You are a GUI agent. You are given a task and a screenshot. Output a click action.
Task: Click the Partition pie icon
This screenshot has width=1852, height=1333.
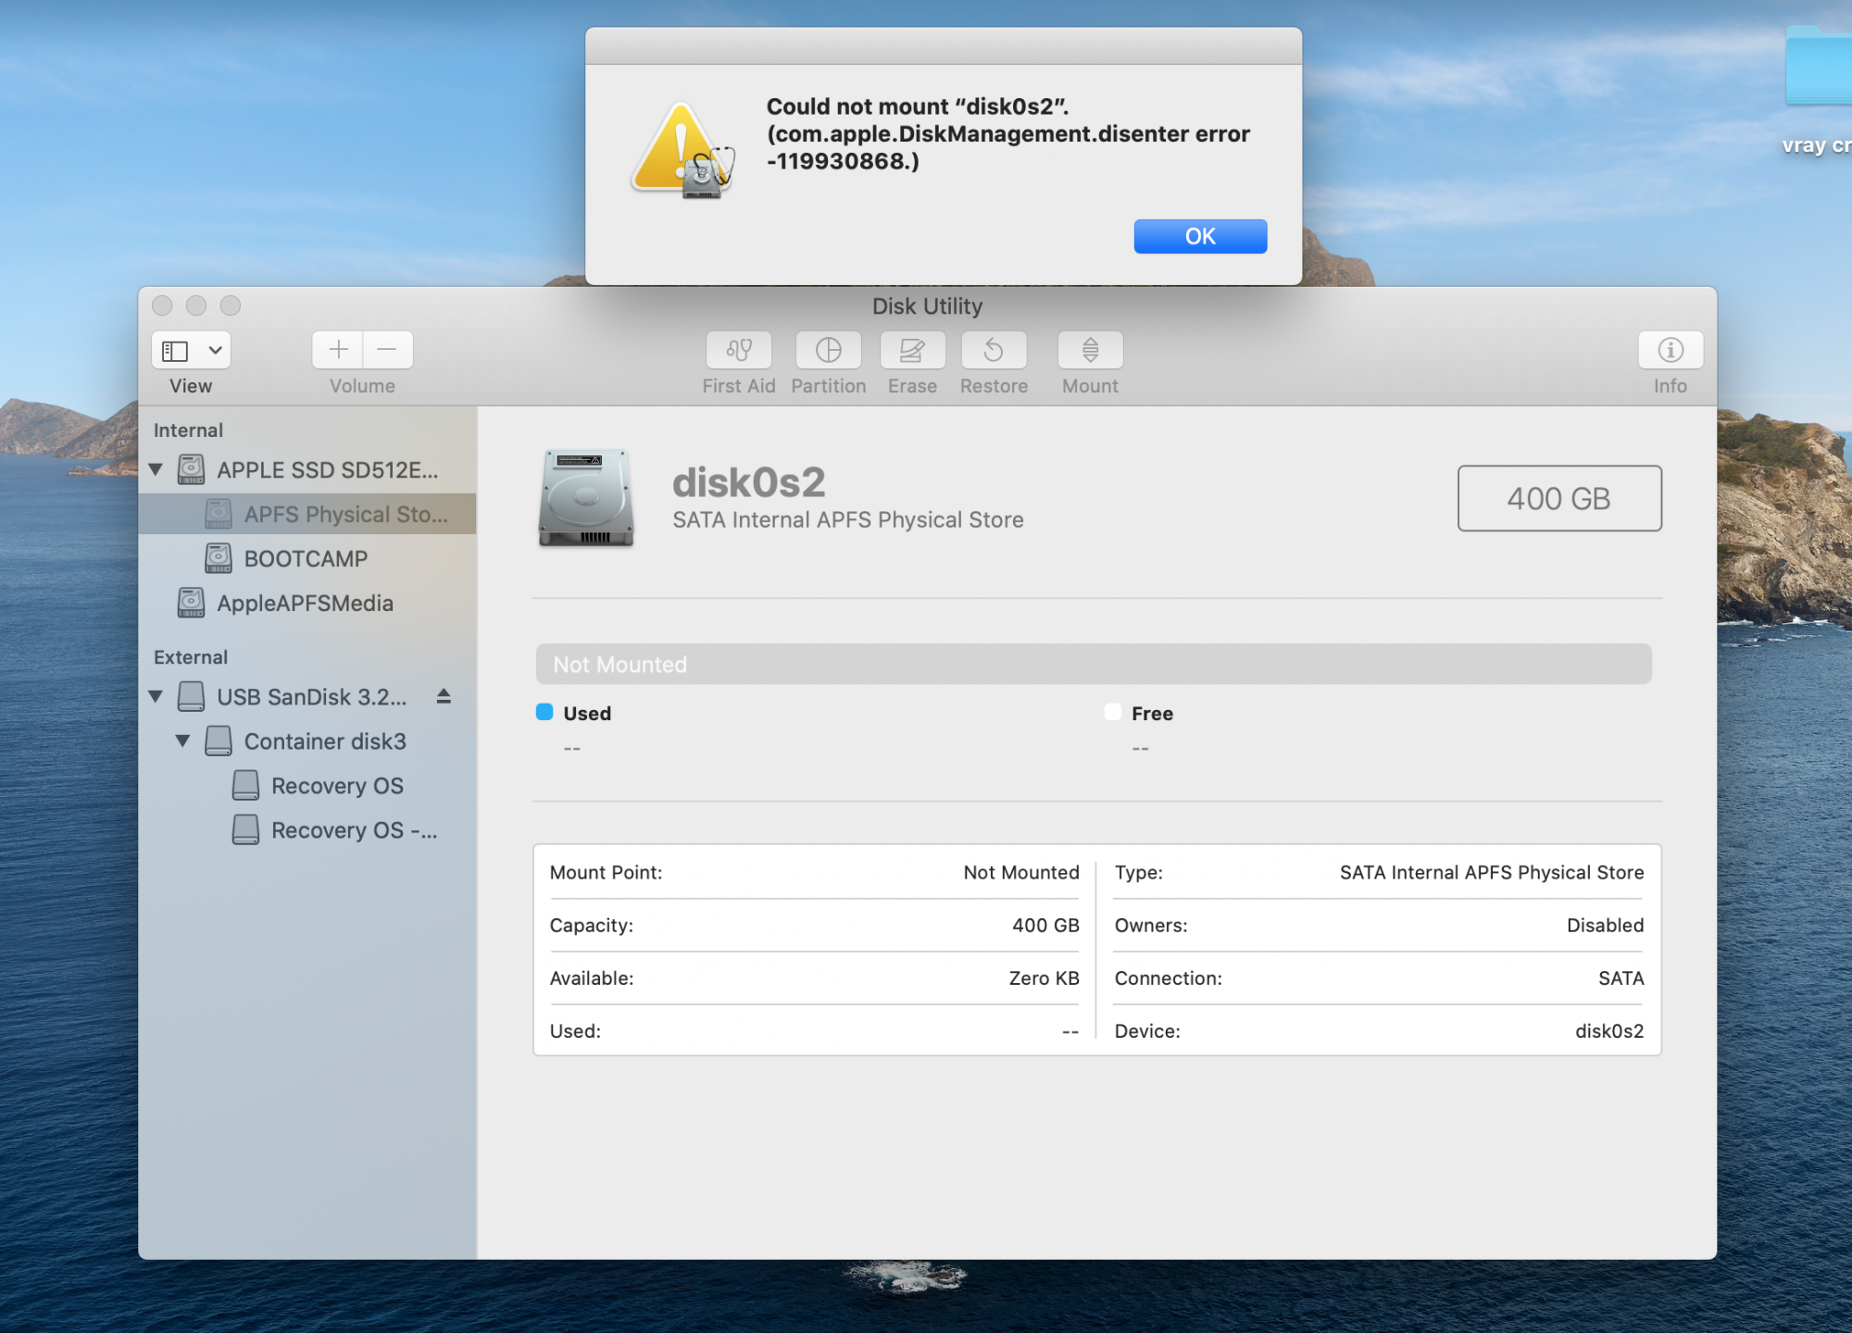(x=828, y=350)
